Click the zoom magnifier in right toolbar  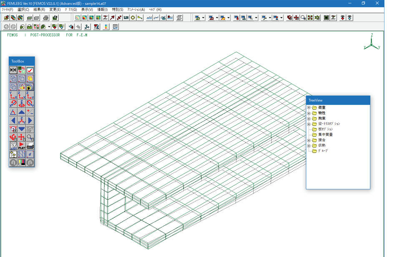tap(303, 18)
